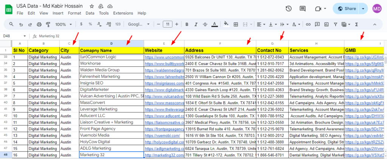The image size is (387, 159).
Task: Select the Paint format tool
Action: click(x=48, y=24)
